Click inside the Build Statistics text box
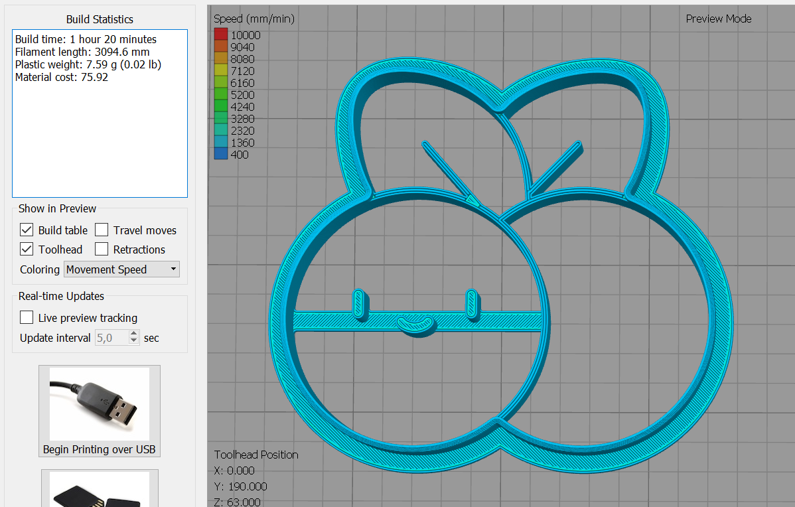795x507 pixels. (100, 133)
